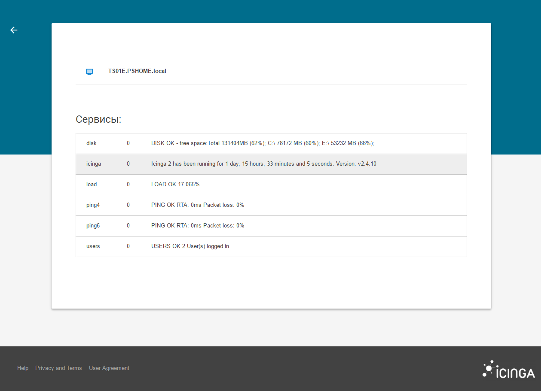This screenshot has height=391, width=541.
Task: Click the Icinga 2 running uptime output
Action: click(264, 164)
